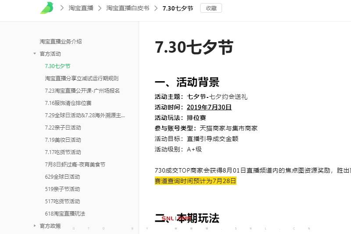Click the underlined date 2019年7月30日
This screenshot has height=234, width=351.
(x=209, y=107)
